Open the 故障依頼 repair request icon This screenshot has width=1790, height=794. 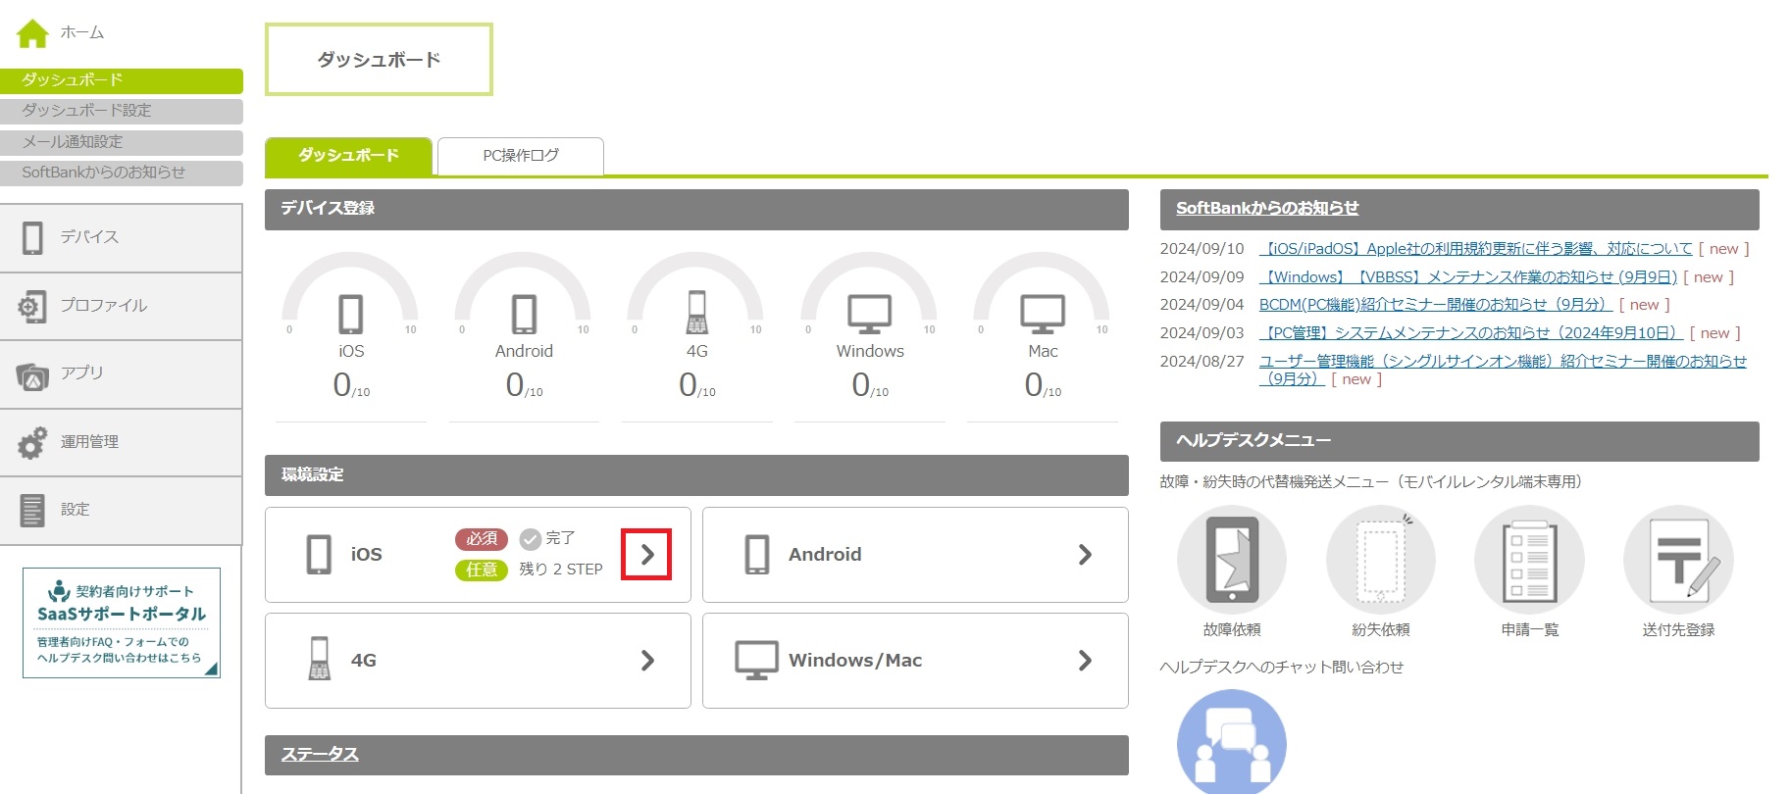click(1231, 561)
